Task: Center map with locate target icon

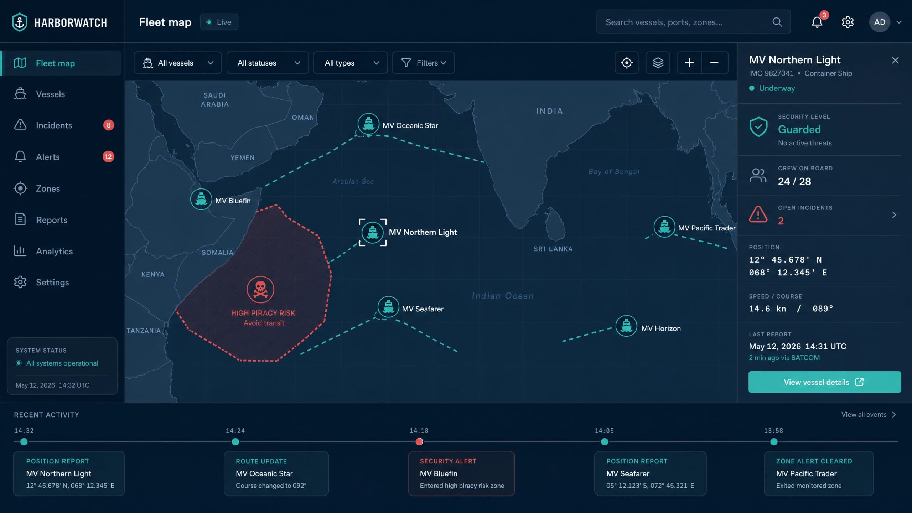Action: click(x=627, y=63)
